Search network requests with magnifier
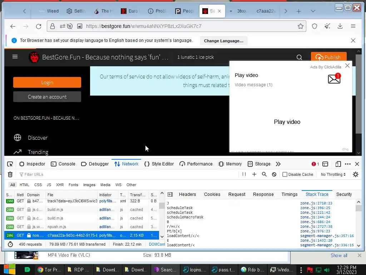Screen dimensions: 366x275 tap(264, 174)
